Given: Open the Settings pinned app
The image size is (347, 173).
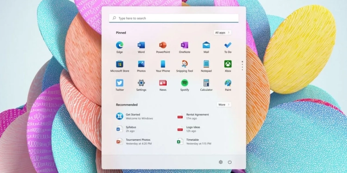Looking at the screenshot, I should (x=141, y=85).
